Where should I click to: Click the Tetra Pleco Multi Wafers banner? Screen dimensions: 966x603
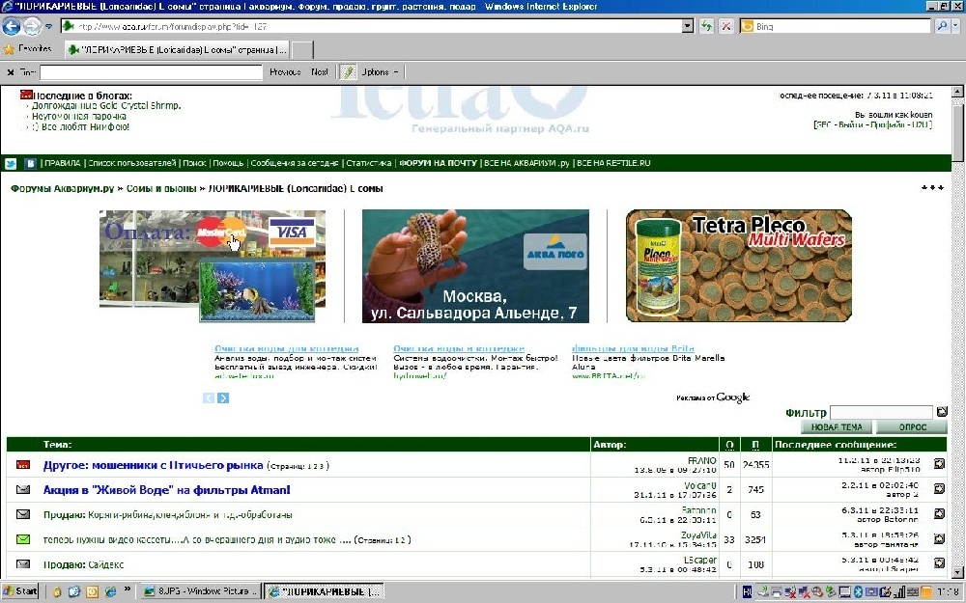coord(739,266)
